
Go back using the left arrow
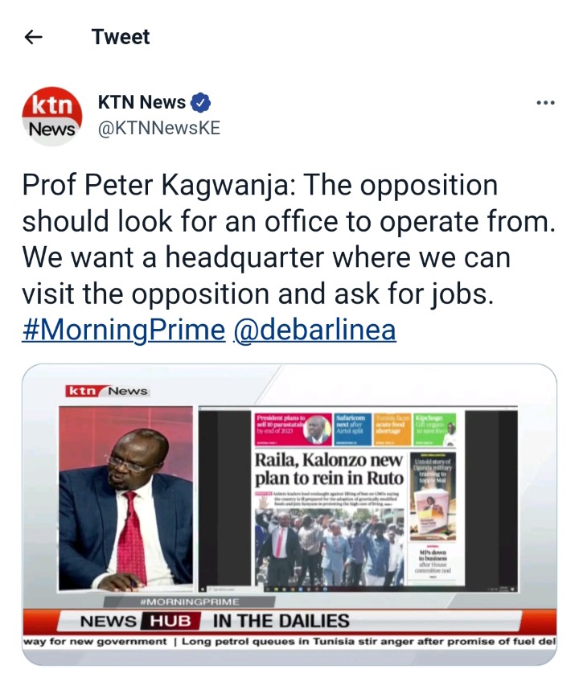pyautogui.click(x=34, y=37)
